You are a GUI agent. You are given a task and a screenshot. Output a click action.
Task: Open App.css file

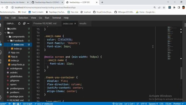pyautogui.click(x=15, y=52)
